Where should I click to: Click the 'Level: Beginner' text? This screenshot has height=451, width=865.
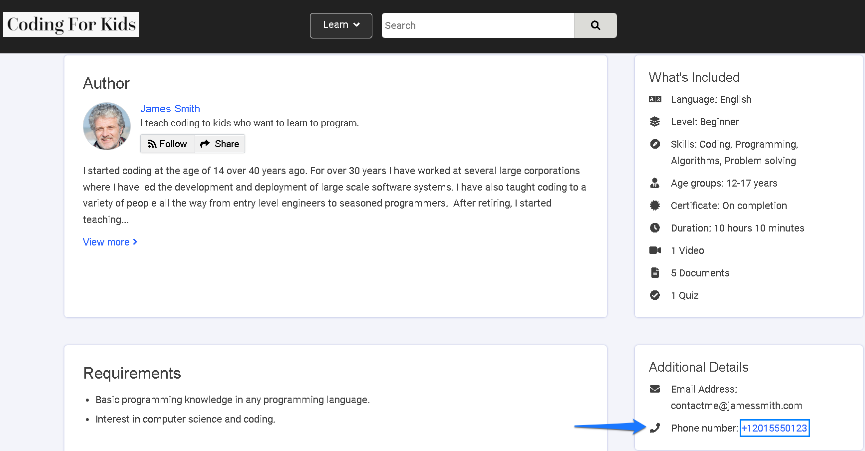pos(705,122)
